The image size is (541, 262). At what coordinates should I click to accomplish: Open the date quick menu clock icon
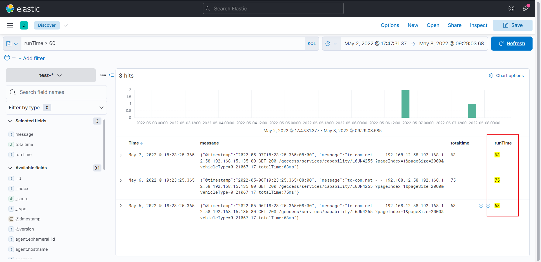tap(331, 44)
